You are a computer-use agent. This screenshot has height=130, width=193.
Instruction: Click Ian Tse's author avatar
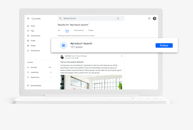(x=62, y=57)
